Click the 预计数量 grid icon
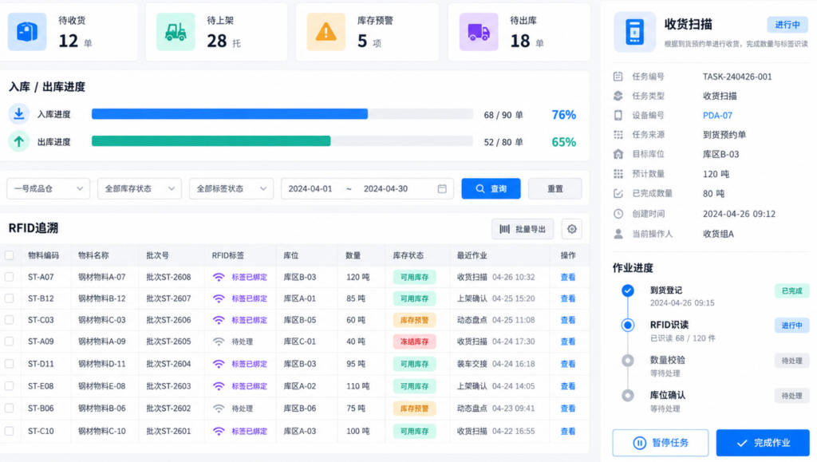Viewport: 817px width, 462px height. click(618, 173)
